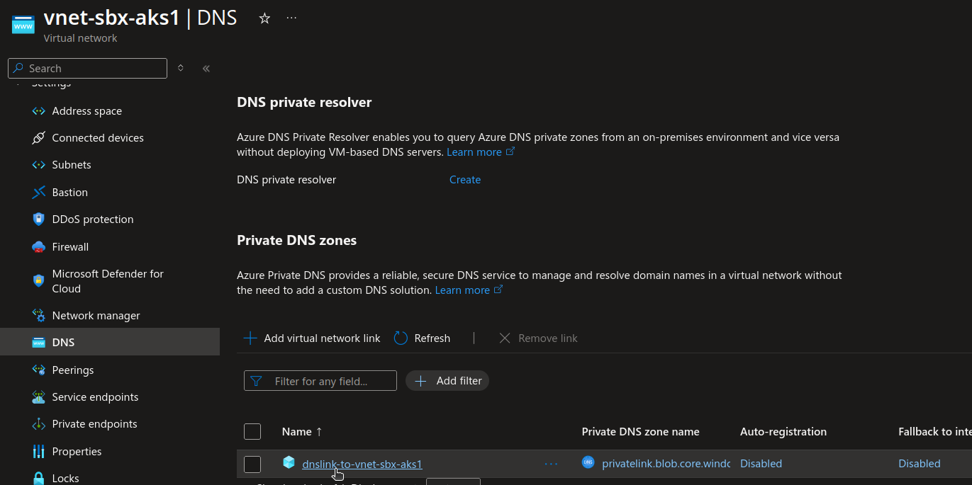
Task: Click the Peerings icon in the sidebar
Action: 39,370
